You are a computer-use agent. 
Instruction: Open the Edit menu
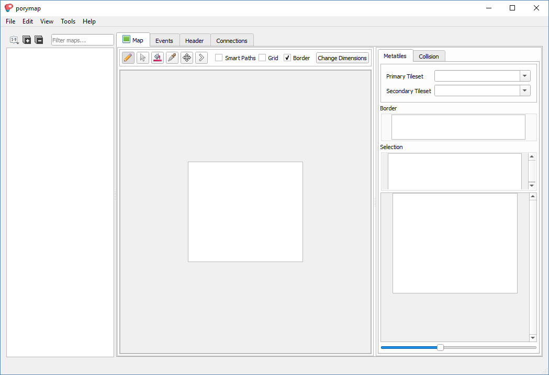(x=28, y=21)
